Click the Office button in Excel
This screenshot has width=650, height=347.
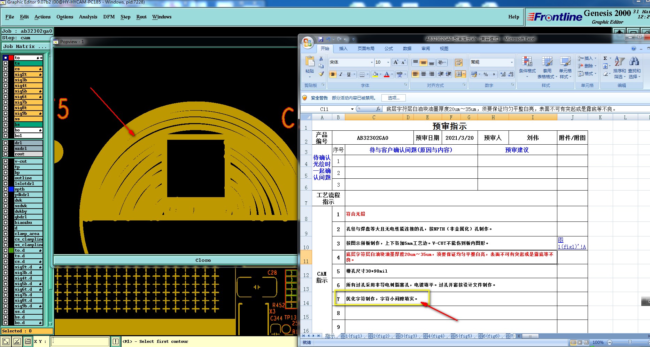[307, 42]
